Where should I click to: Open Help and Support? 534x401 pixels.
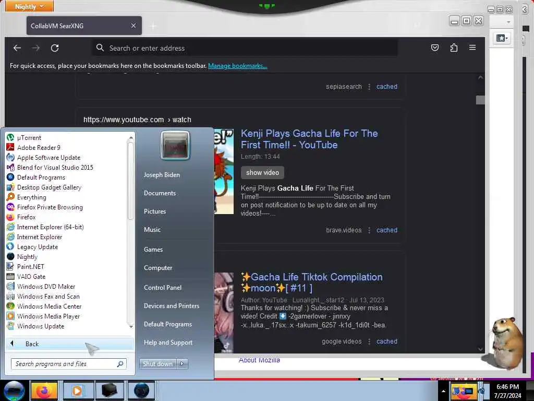pos(168,343)
